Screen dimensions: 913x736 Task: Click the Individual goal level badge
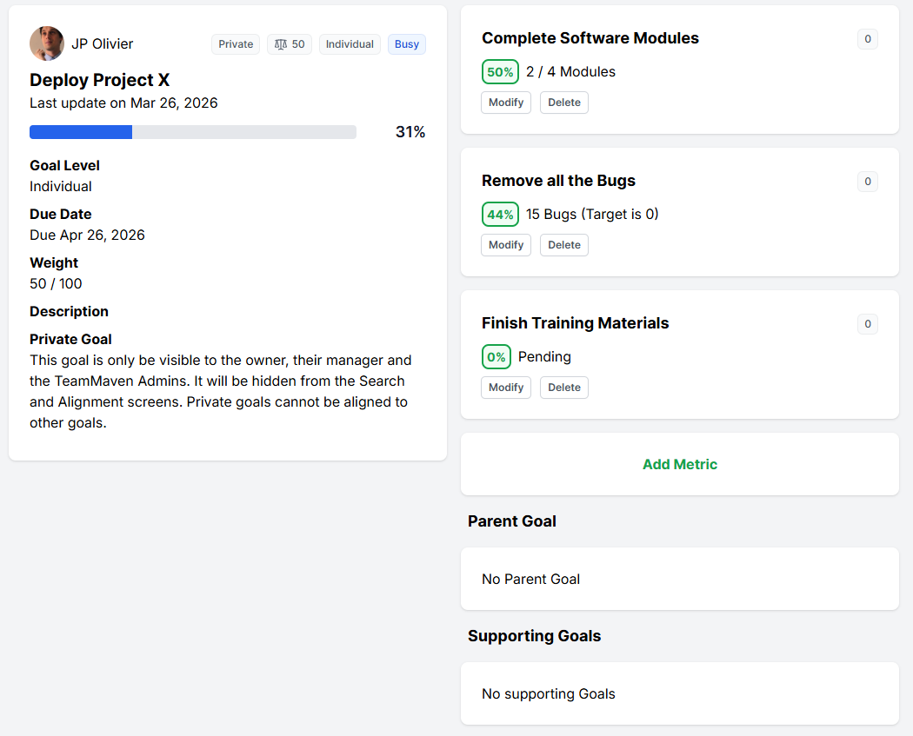click(350, 44)
